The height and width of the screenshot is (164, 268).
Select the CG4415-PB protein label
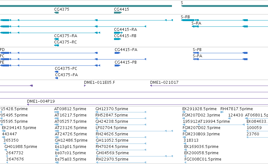tap(126, 62)
